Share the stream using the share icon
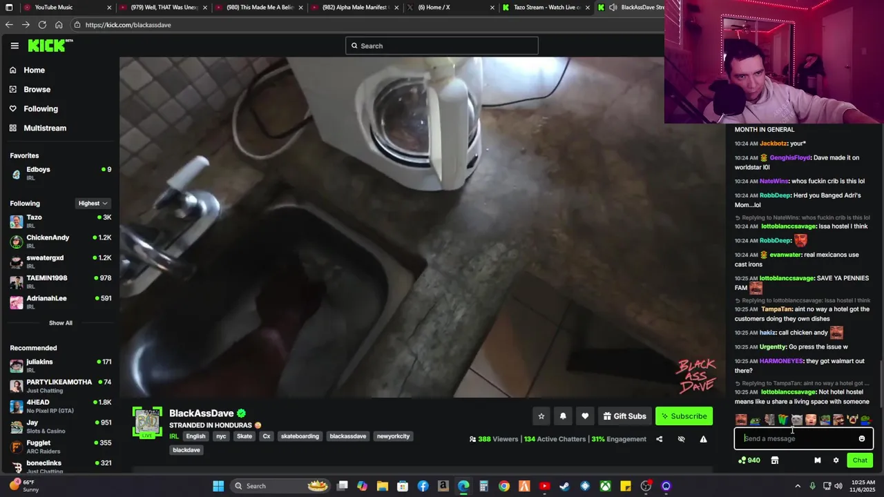The width and height of the screenshot is (884, 497). (659, 439)
